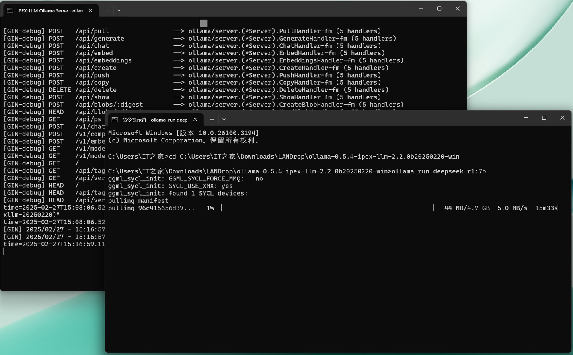Maximize the IPEX-LLM Ollama Serve window
The width and height of the screenshot is (573, 355).
[439, 9]
